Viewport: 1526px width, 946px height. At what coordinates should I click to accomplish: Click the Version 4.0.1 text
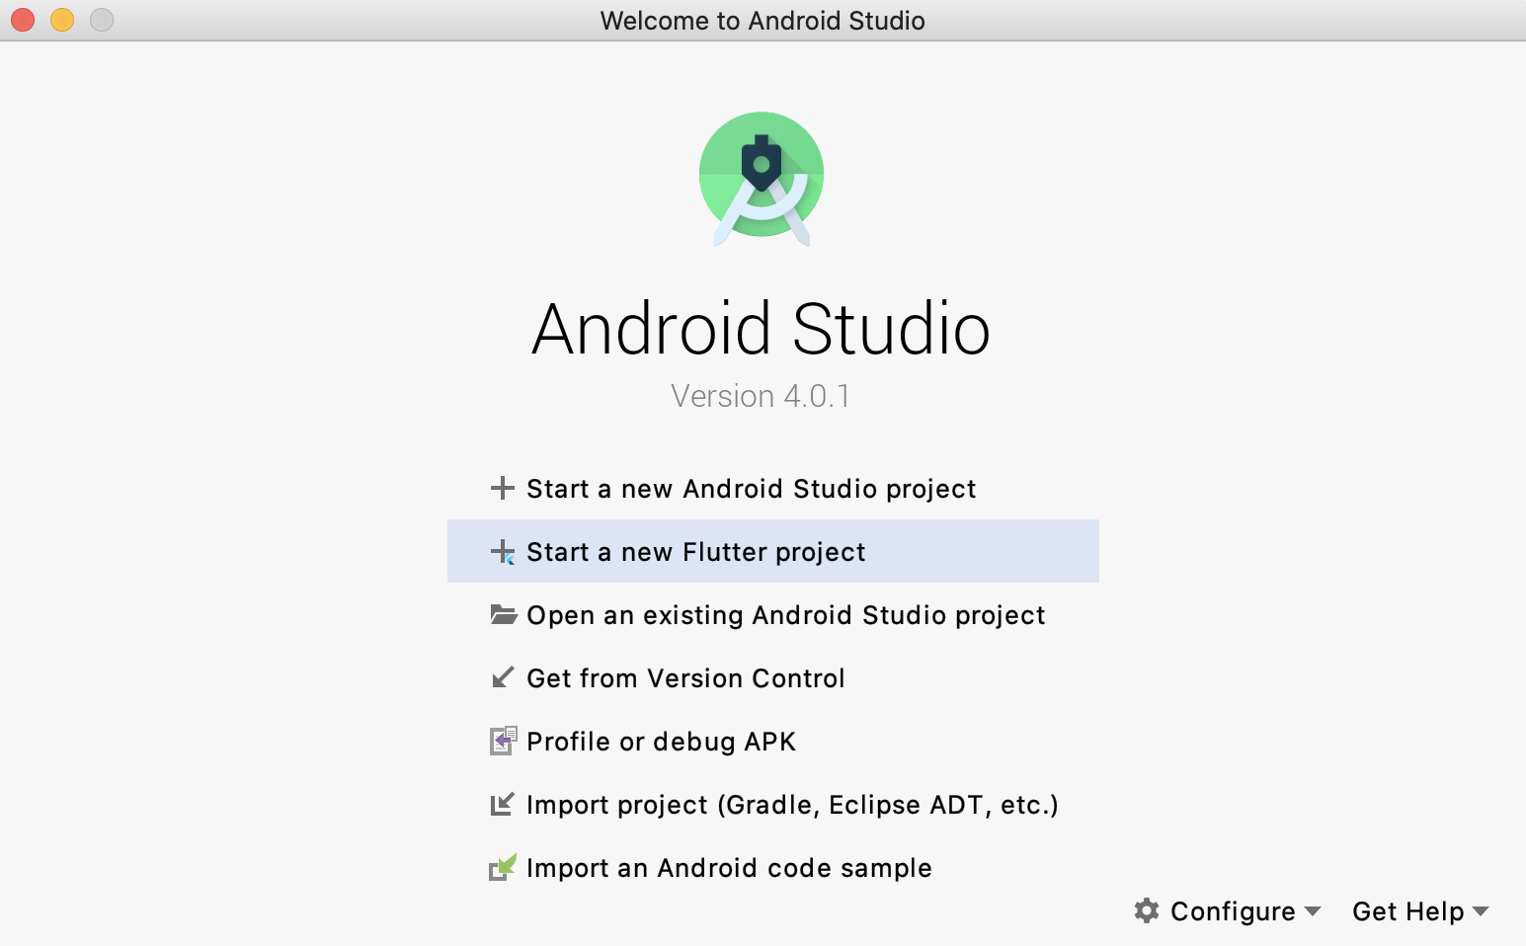[761, 396]
